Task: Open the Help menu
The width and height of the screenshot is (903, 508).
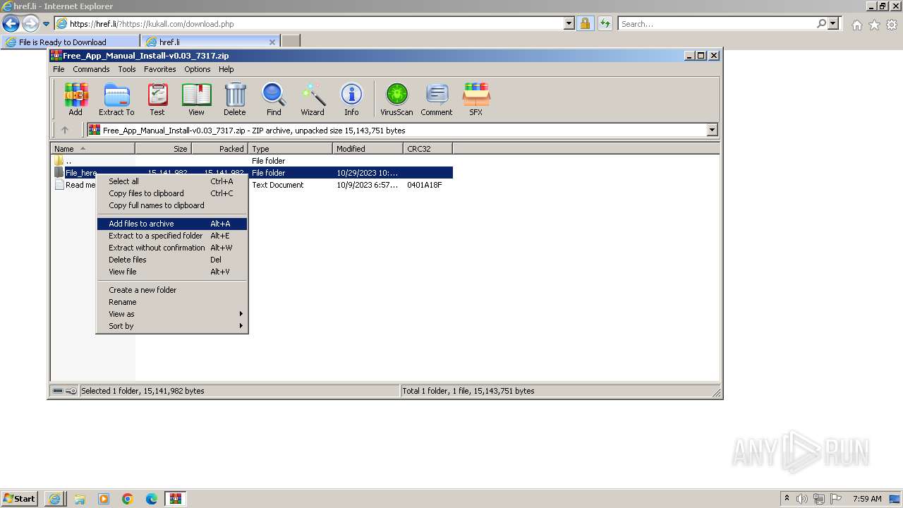Action: [x=226, y=69]
